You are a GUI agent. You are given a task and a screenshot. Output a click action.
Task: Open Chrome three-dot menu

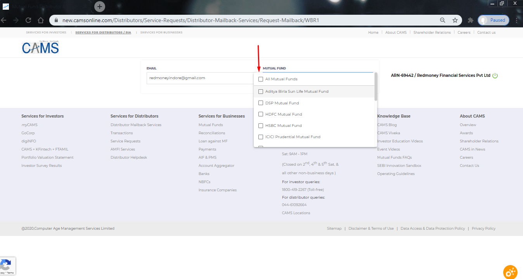pos(517,20)
